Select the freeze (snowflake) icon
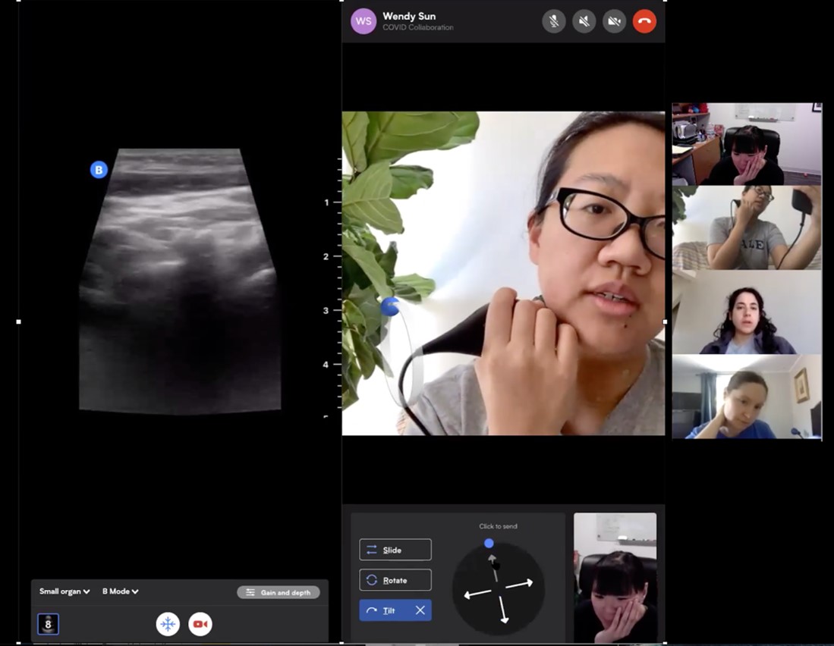 coord(168,623)
